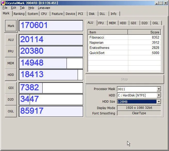
Task: Click the CrystalMark title bar app icon
Action: click(x=3, y=3)
